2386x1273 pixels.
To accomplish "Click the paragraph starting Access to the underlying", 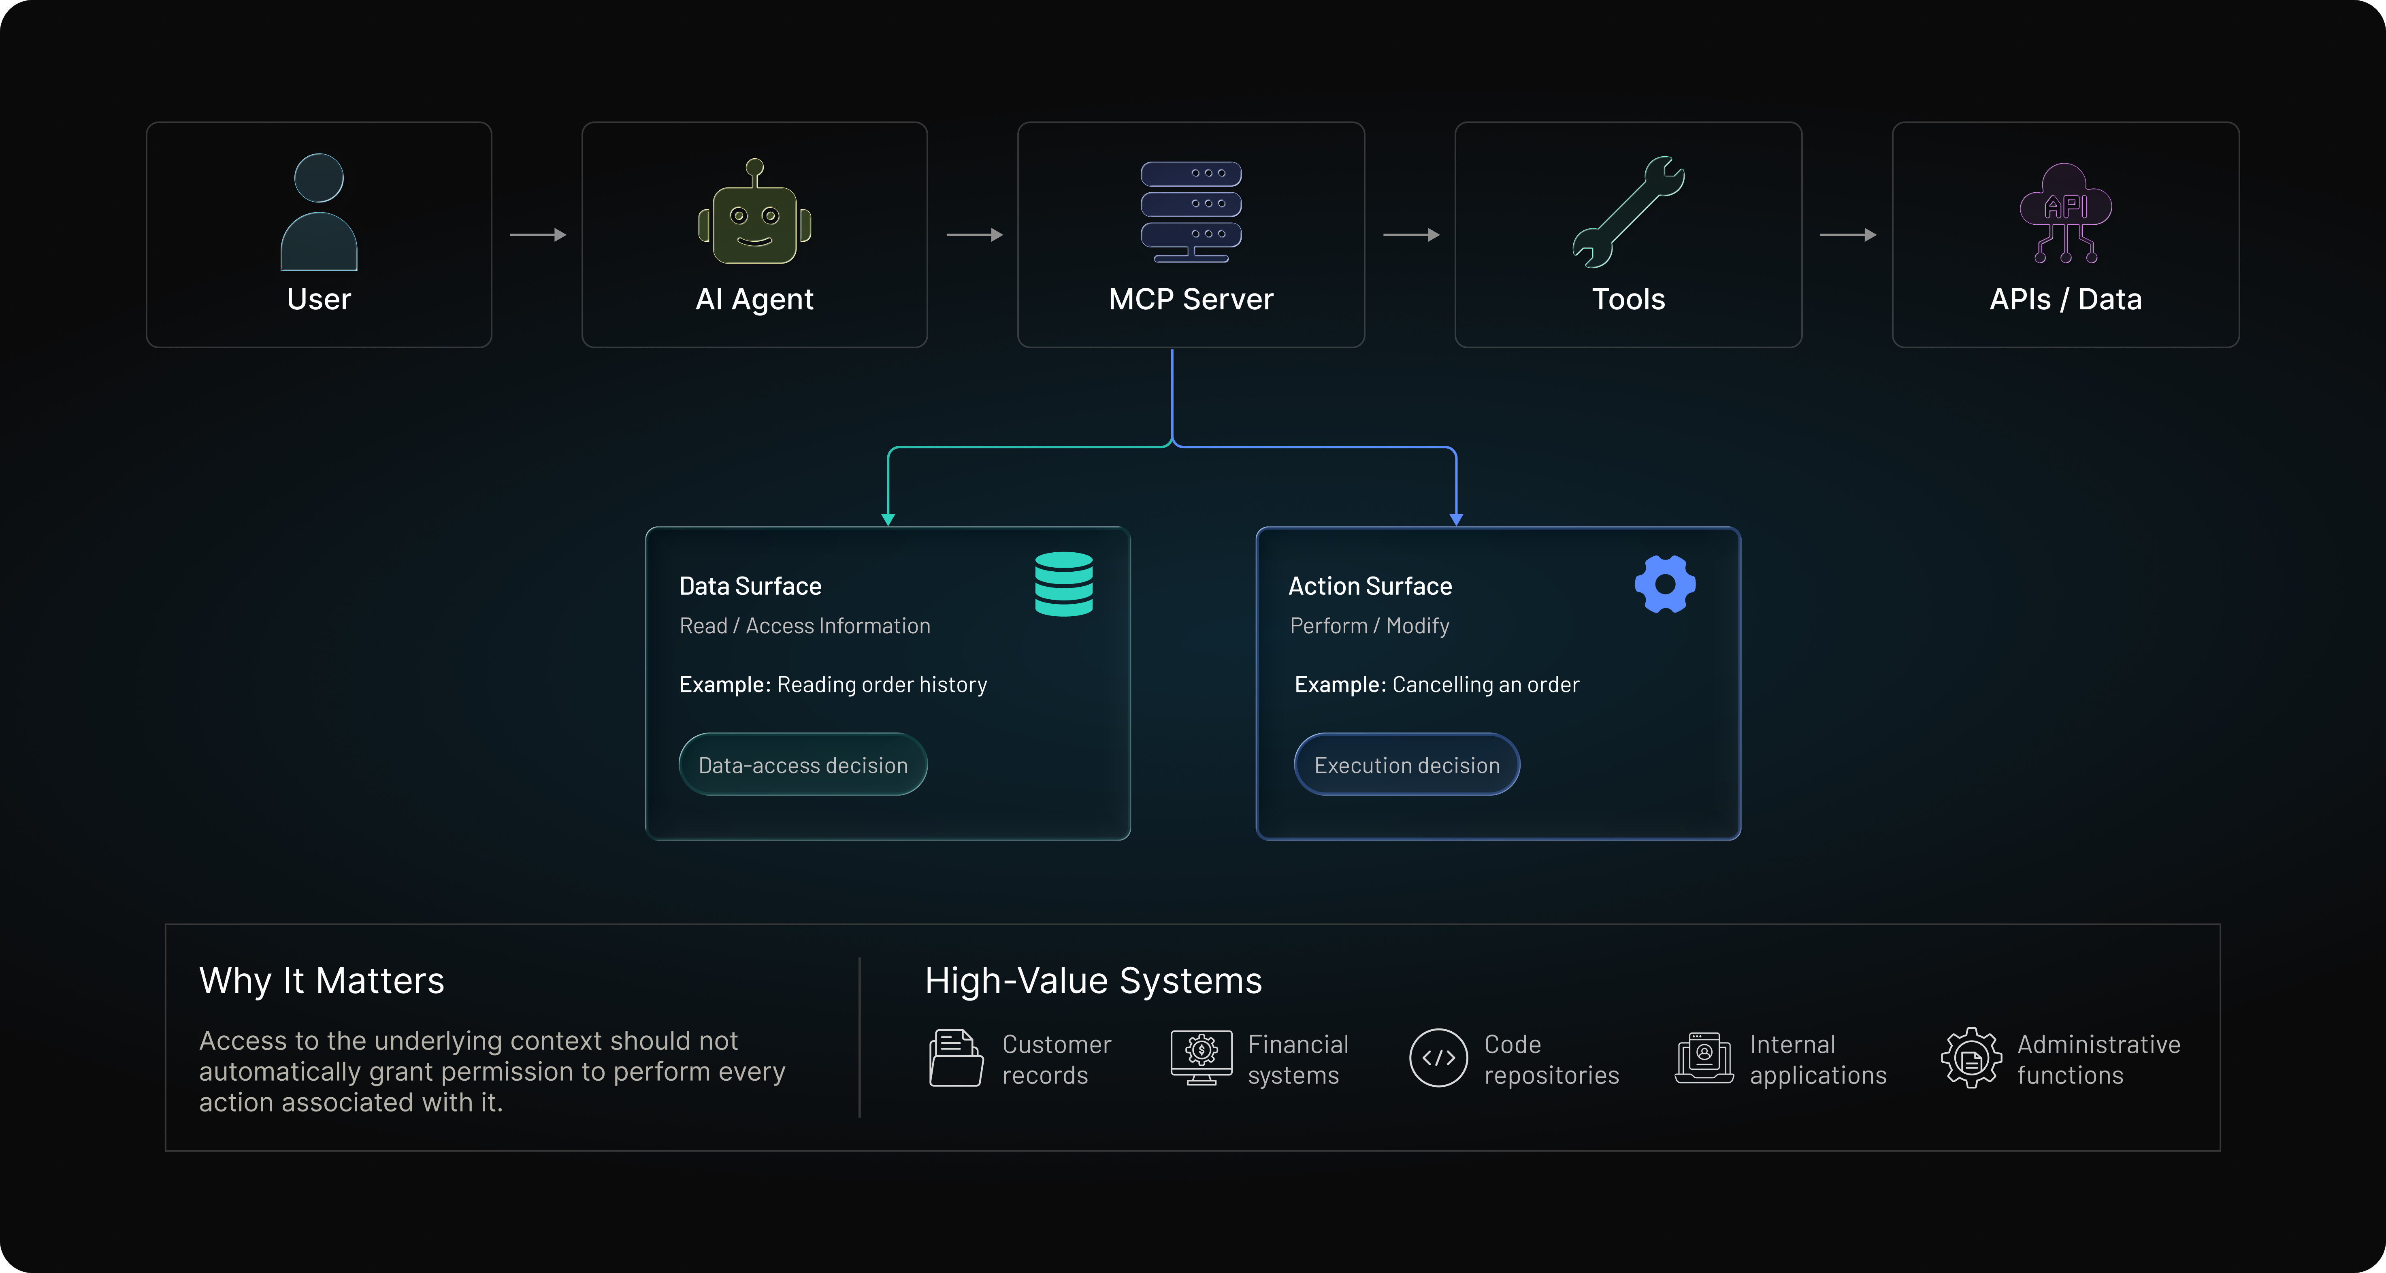I will click(x=492, y=1071).
